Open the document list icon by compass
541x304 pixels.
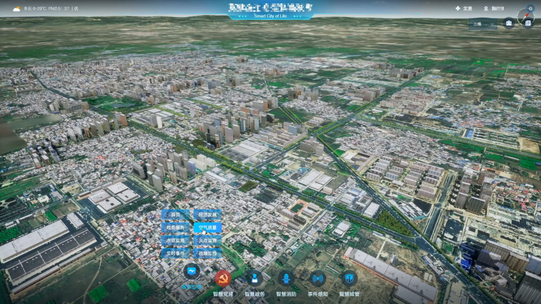pos(527,23)
